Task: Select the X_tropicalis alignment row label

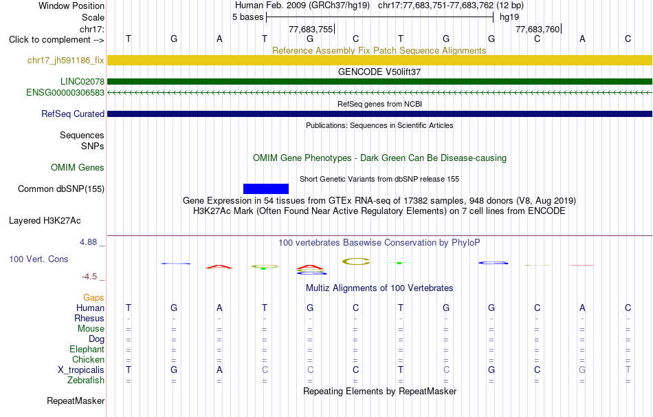Action: (81, 370)
